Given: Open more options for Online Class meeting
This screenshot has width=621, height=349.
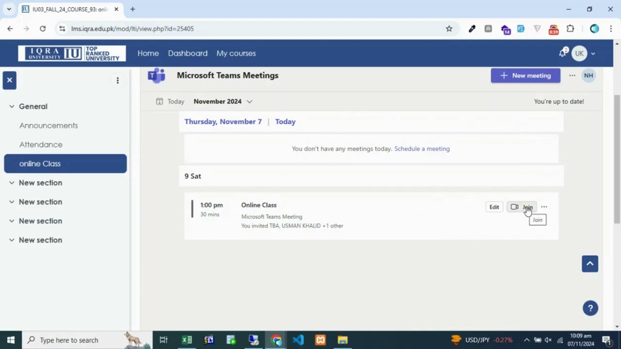Looking at the screenshot, I should 544,207.
